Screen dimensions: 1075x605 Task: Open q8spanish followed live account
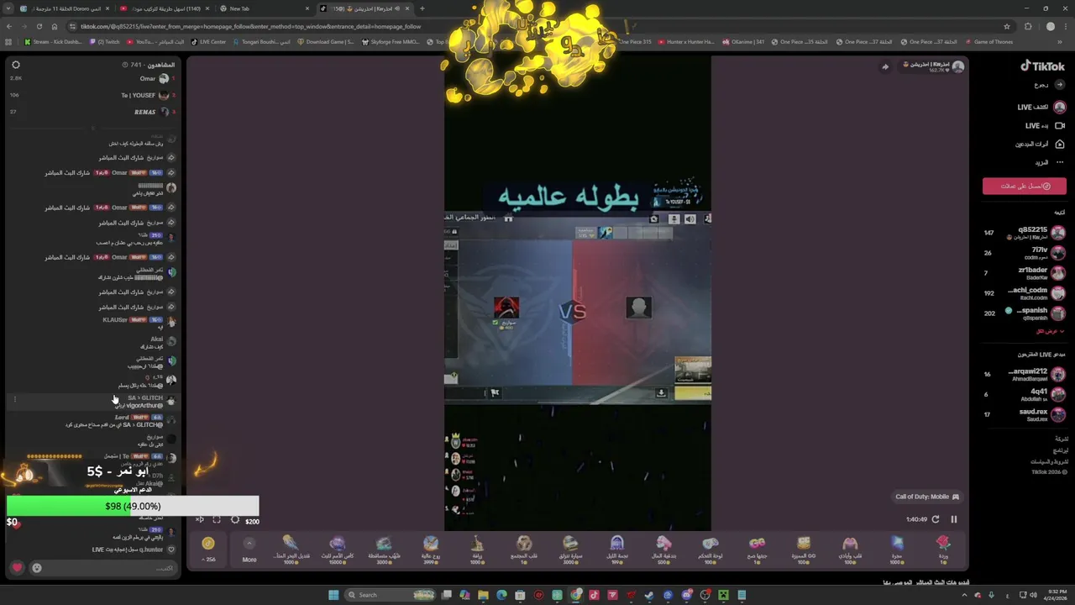coord(1025,313)
